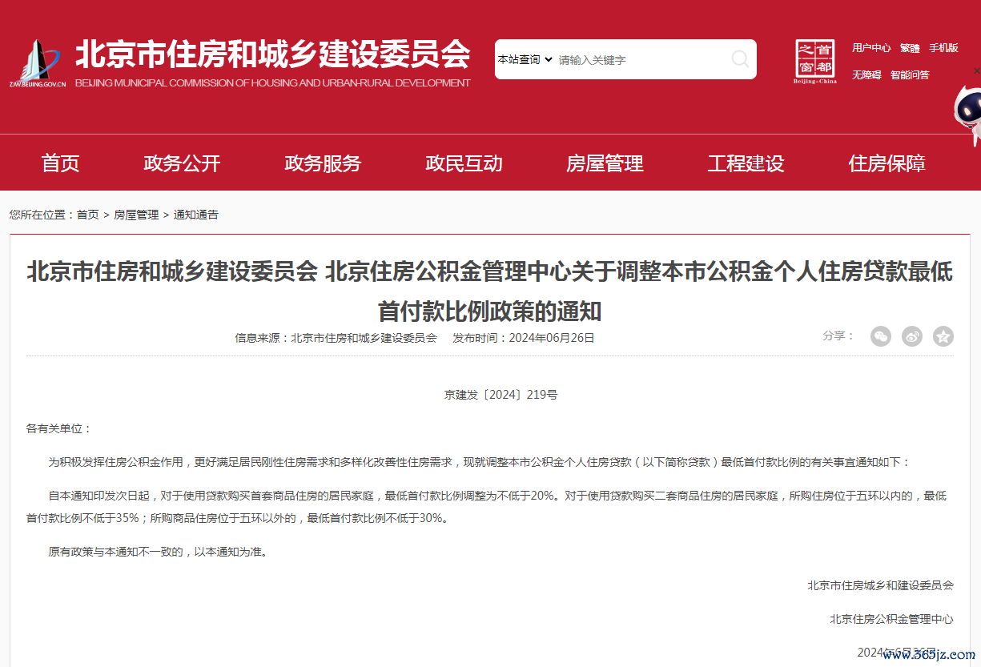Share article to QZone star icon

click(943, 336)
